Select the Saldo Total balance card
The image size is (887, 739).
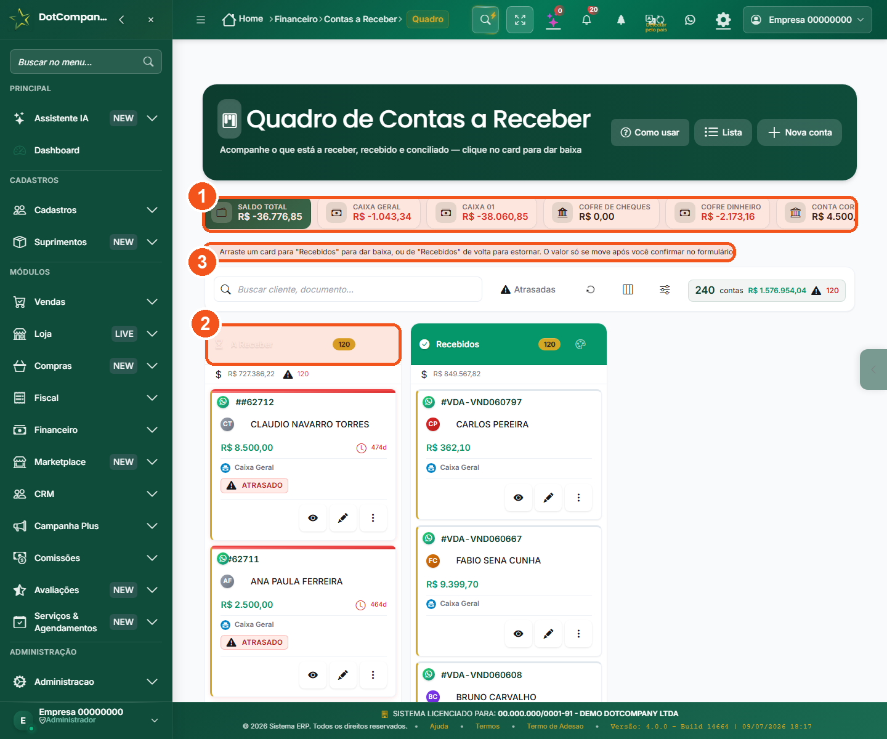click(x=258, y=213)
